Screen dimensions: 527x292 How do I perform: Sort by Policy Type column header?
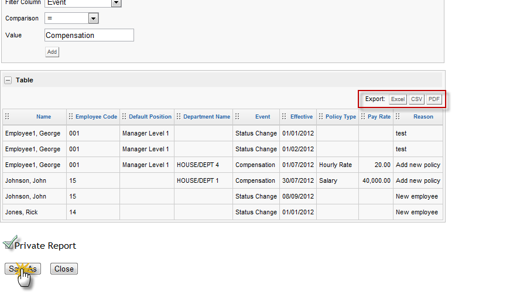pyautogui.click(x=340, y=117)
